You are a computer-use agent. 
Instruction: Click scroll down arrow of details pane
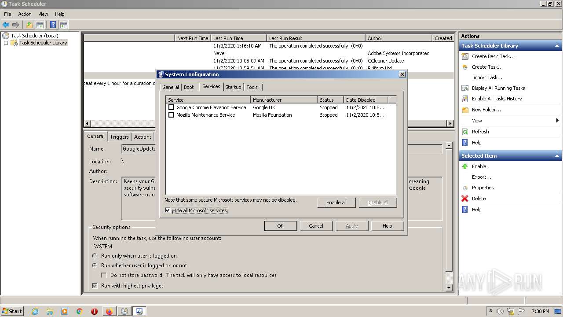coord(449,288)
